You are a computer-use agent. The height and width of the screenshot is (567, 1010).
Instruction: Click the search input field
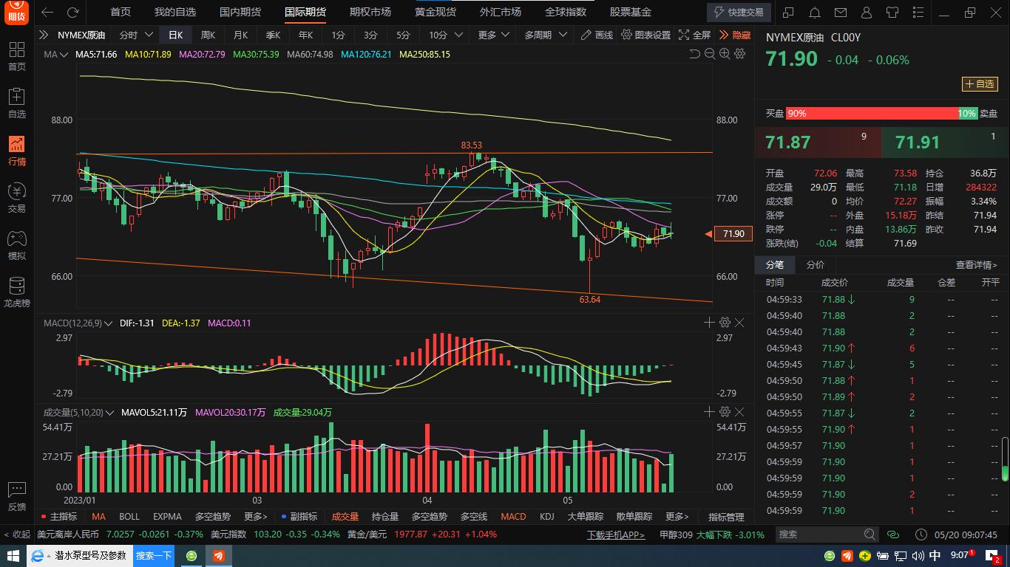click(819, 535)
